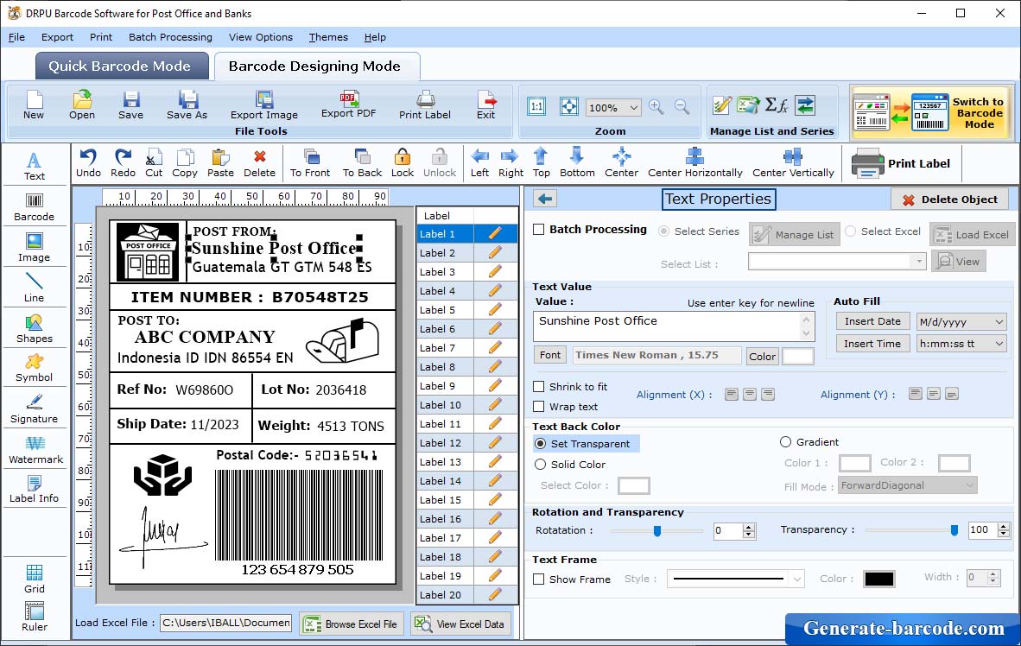
Task: Zoom in with magnifier plus icon
Action: pyautogui.click(x=656, y=107)
